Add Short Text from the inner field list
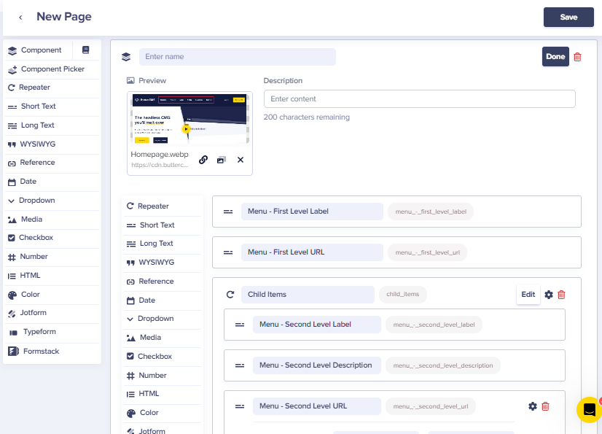This screenshot has width=602, height=434. tap(163, 225)
